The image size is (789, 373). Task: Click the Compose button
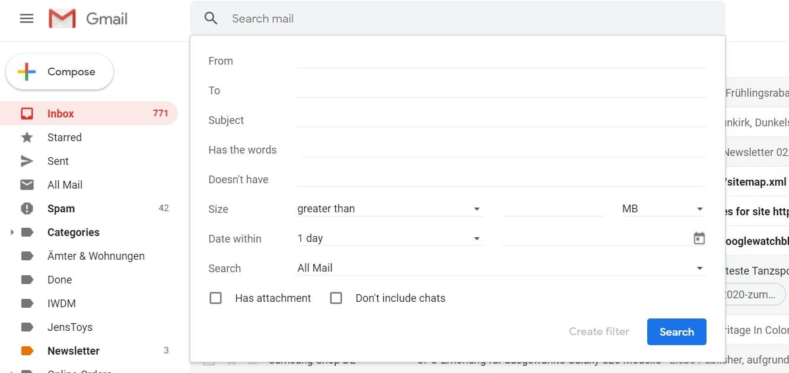coord(59,72)
